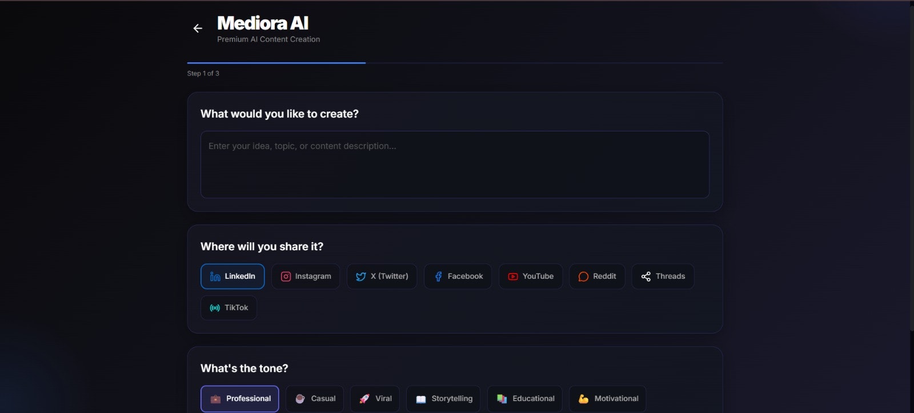Click 'What would you like to create?' heading
914x413 pixels.
(x=279, y=114)
